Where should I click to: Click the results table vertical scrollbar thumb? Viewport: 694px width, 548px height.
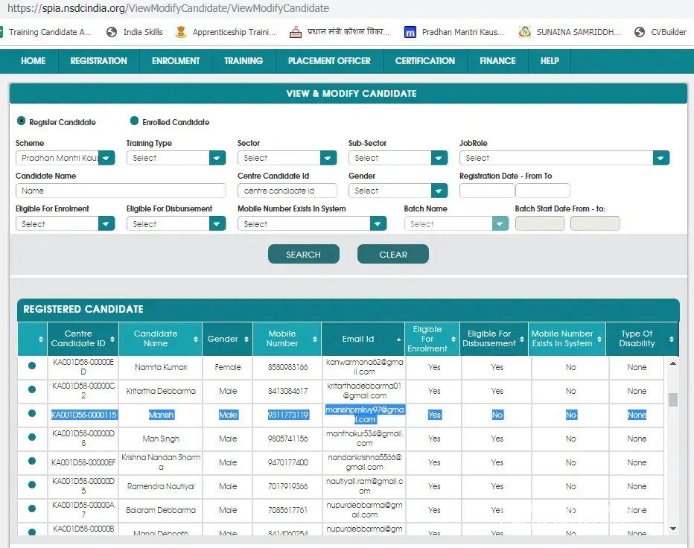673,400
